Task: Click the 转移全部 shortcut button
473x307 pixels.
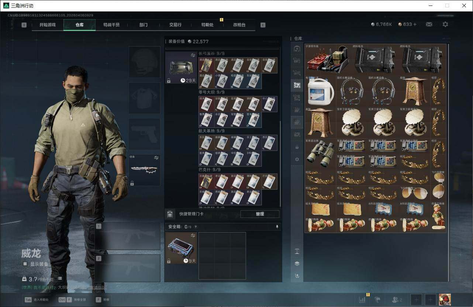Action: point(72,300)
